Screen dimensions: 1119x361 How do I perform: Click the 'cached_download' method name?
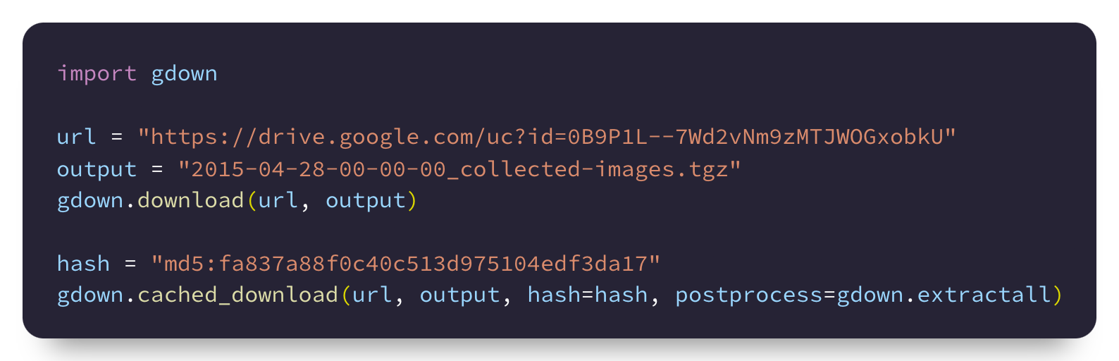237,295
